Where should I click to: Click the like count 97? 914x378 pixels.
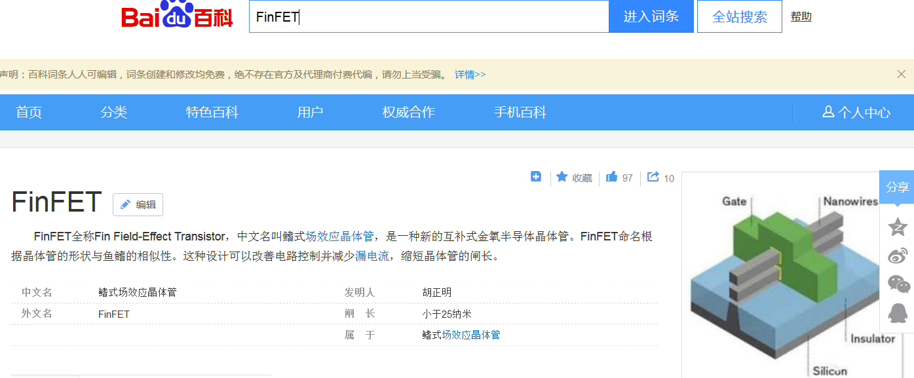[628, 178]
